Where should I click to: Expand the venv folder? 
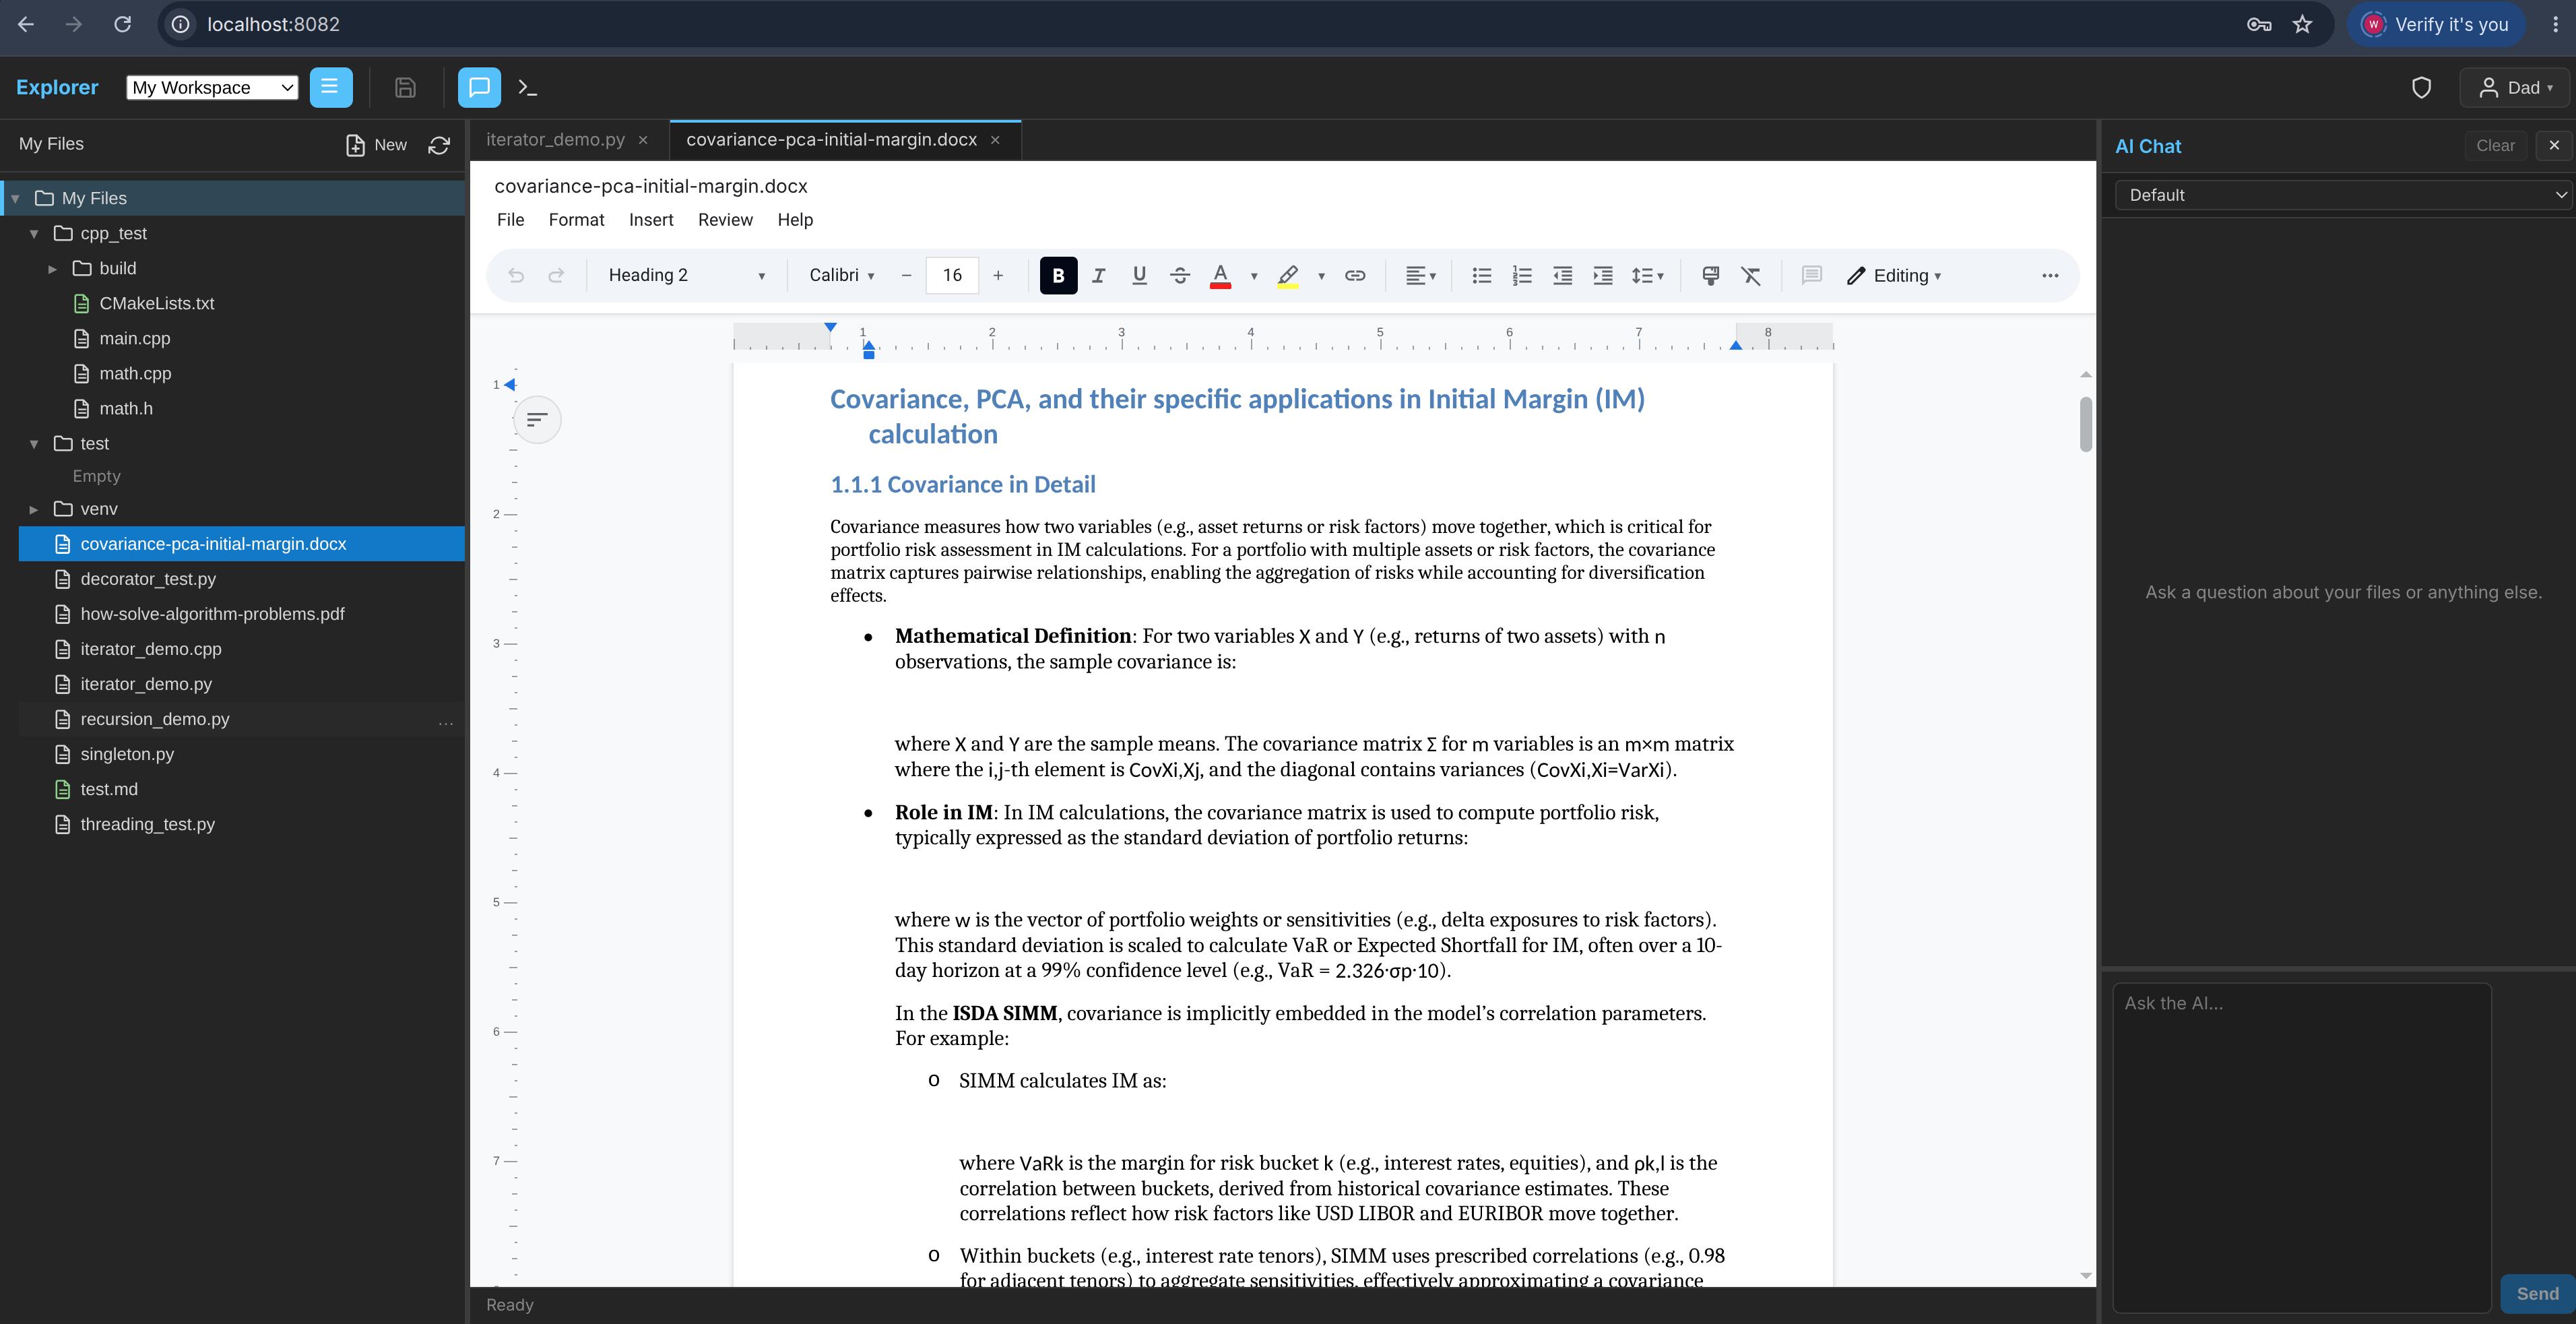click(x=34, y=509)
